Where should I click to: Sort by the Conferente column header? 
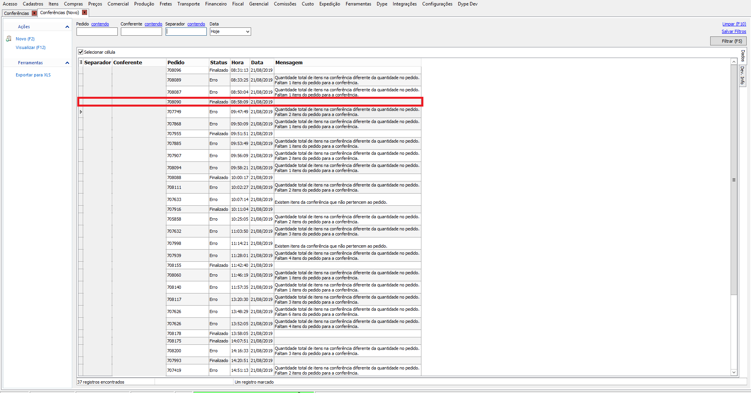[139, 62]
